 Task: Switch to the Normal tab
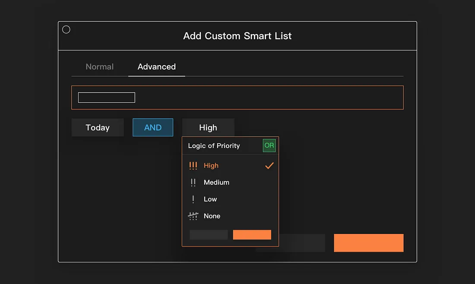pyautogui.click(x=100, y=67)
